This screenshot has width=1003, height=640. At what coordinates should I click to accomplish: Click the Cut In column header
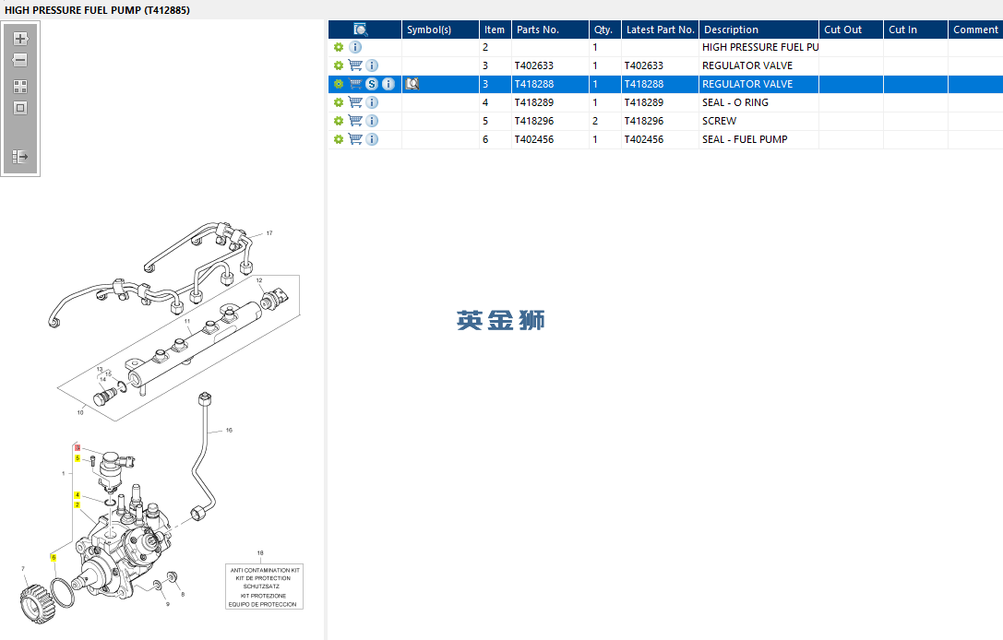coord(916,30)
